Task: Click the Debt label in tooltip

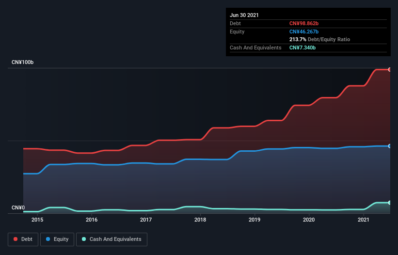Action: pyautogui.click(x=235, y=23)
